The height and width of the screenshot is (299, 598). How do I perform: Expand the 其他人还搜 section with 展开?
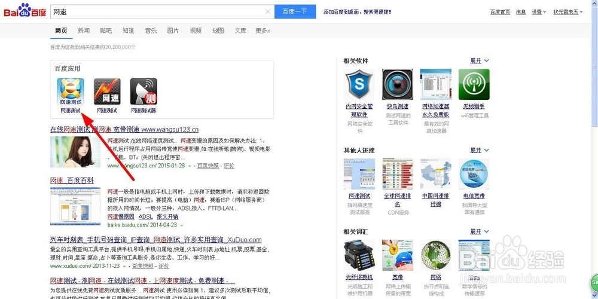tap(480, 150)
